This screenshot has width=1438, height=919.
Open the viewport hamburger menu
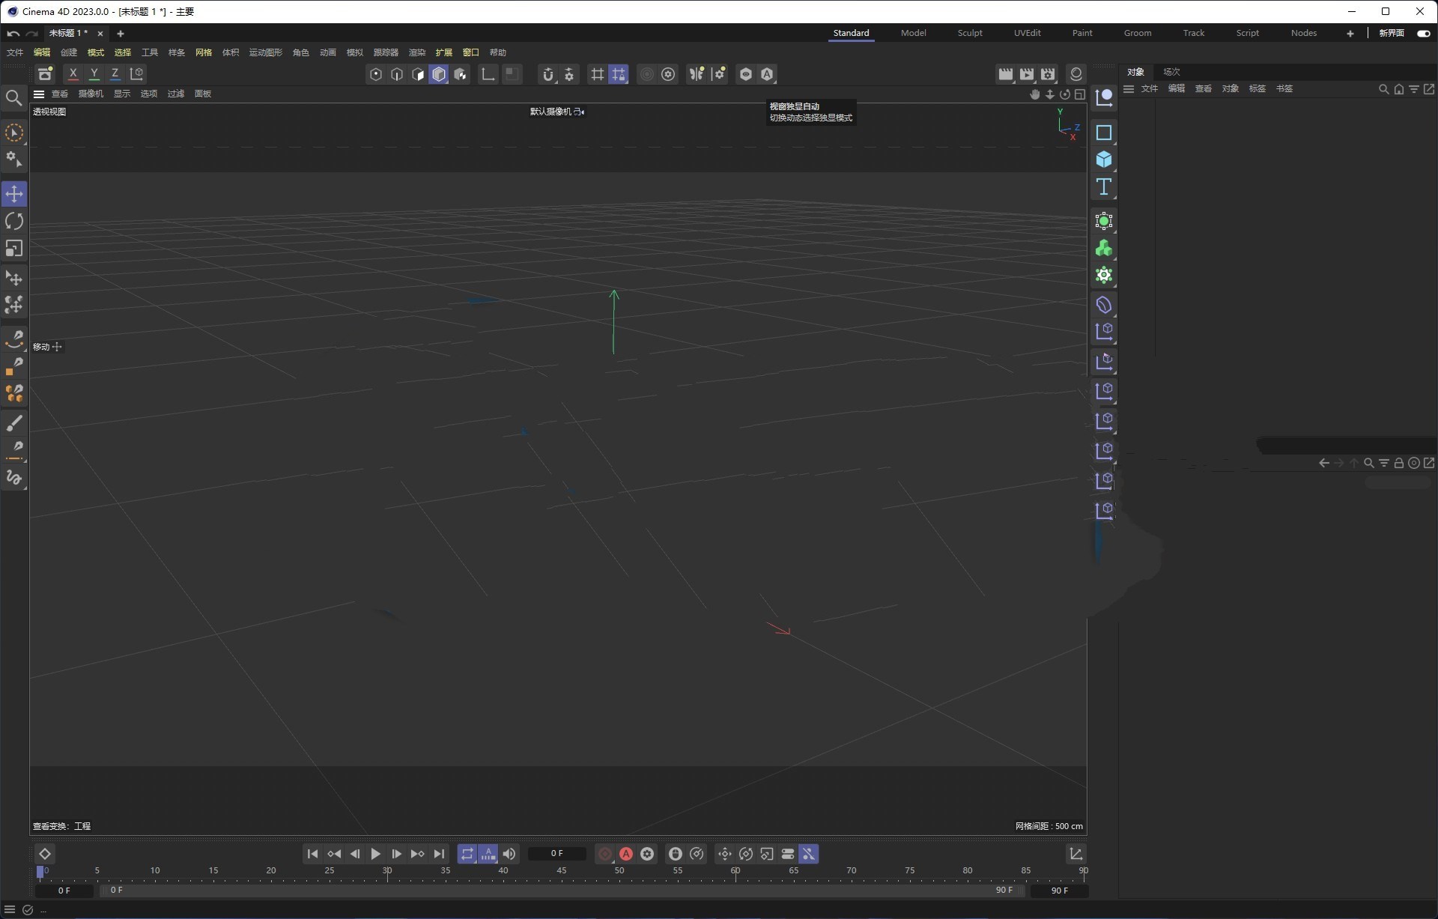click(x=39, y=94)
